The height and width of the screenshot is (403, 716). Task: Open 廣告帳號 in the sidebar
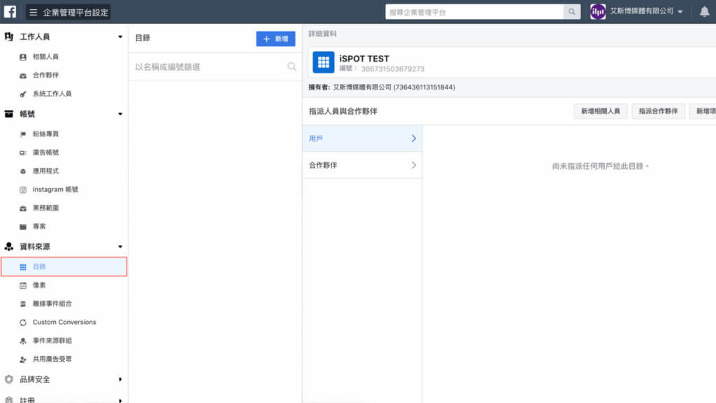coord(45,152)
